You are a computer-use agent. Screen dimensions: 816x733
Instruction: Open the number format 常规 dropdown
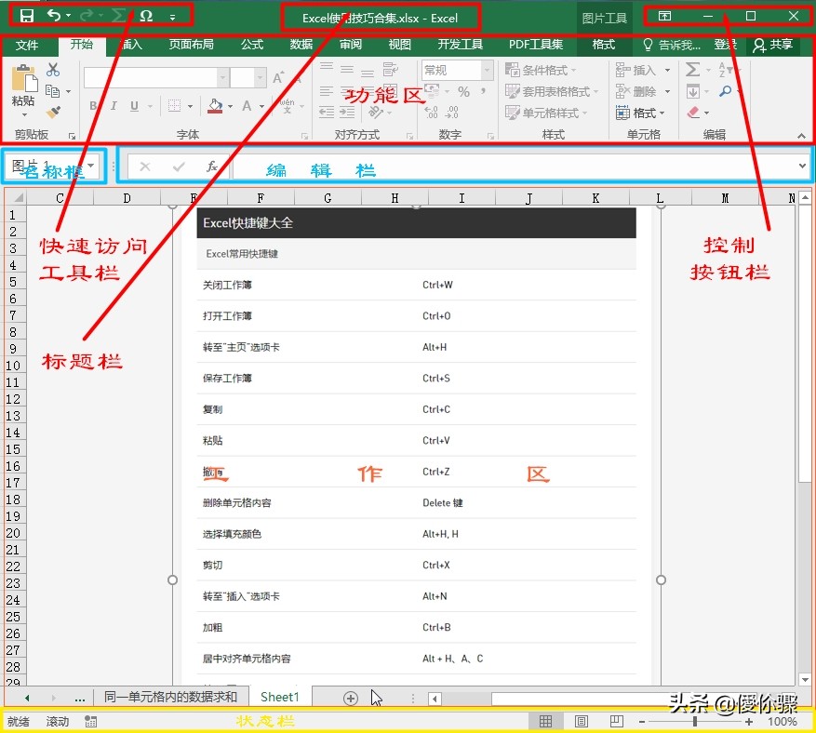(488, 70)
